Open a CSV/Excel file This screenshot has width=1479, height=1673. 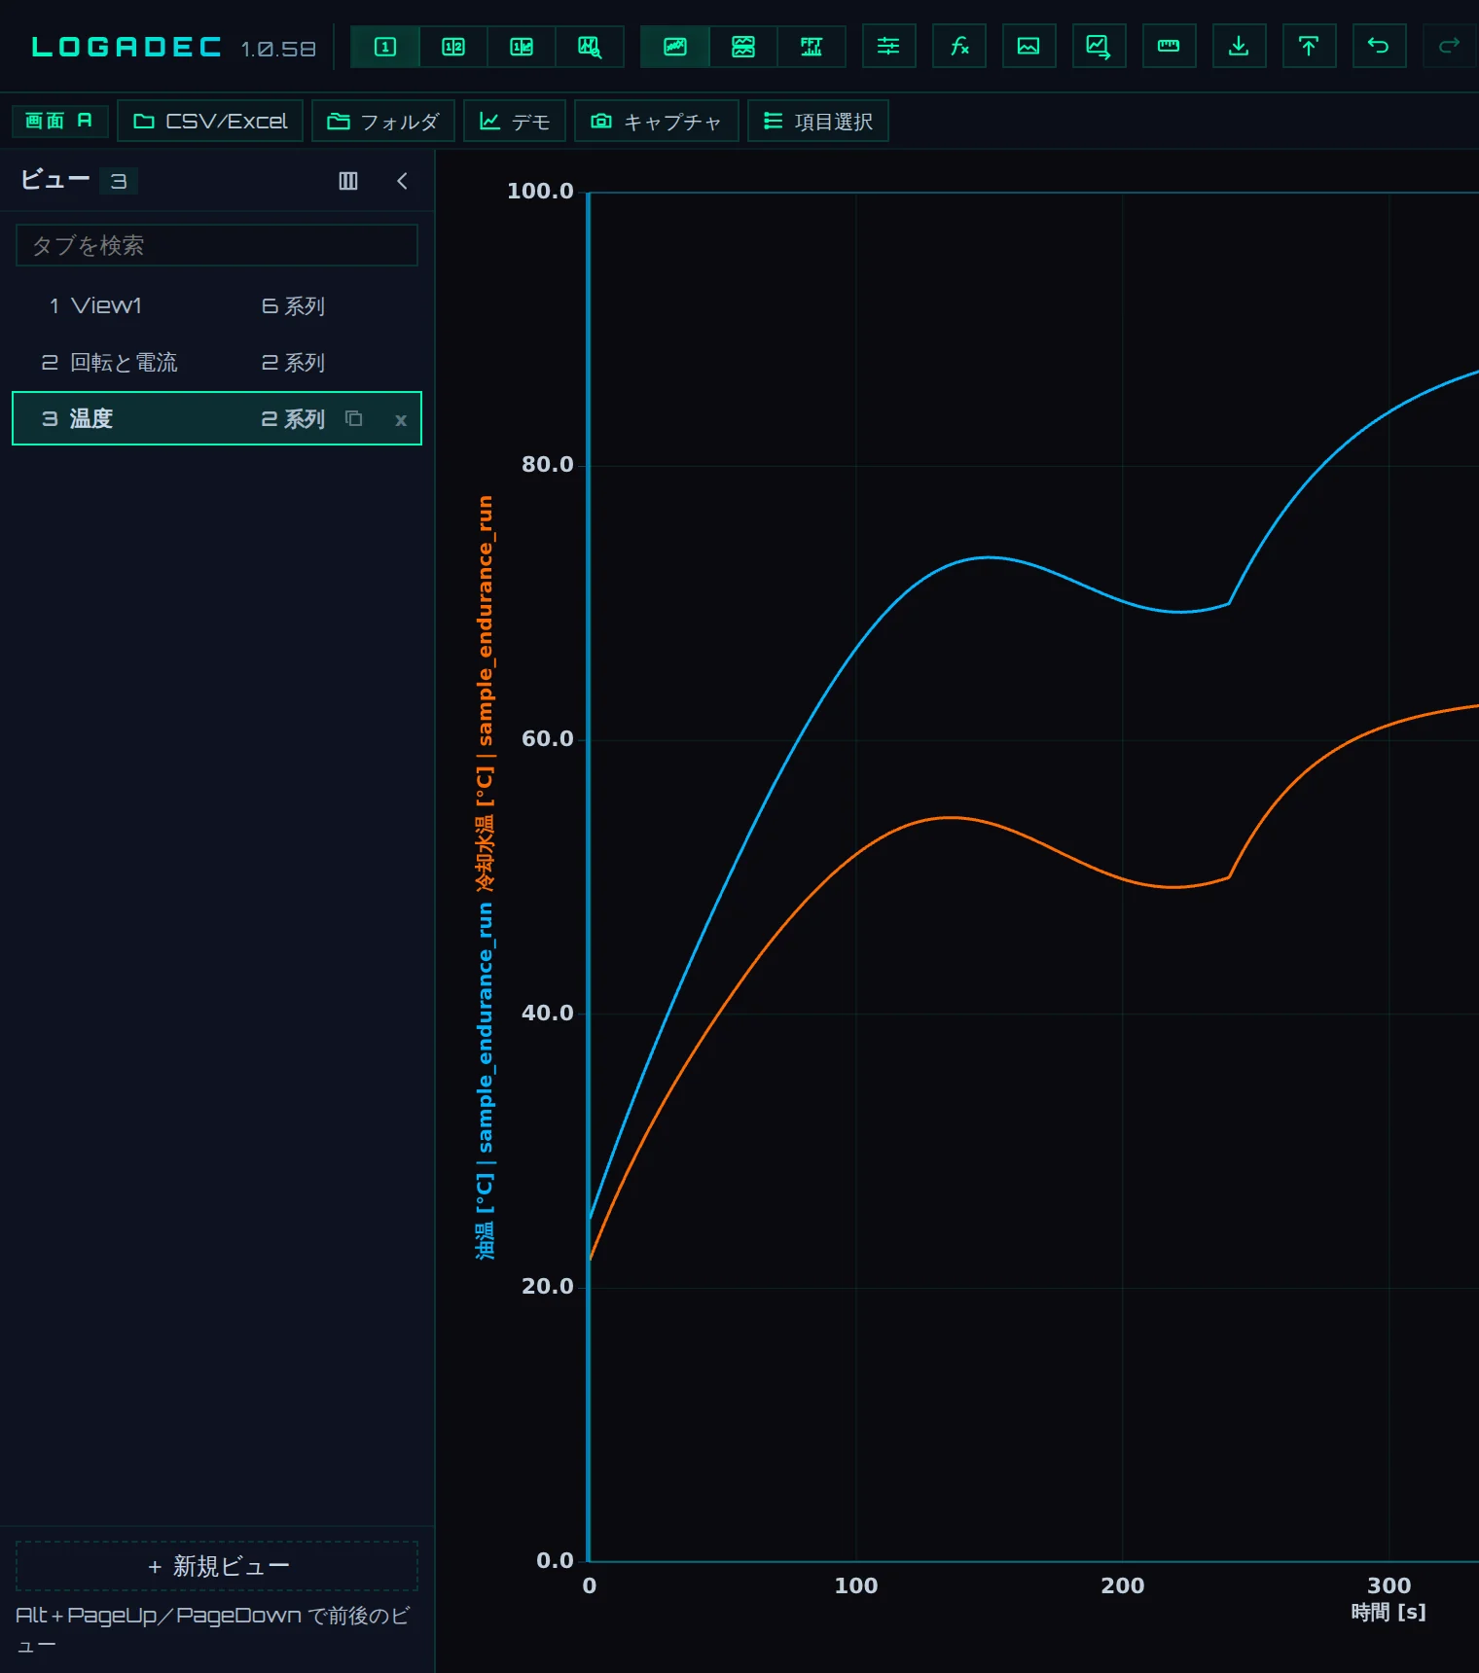[x=210, y=121]
